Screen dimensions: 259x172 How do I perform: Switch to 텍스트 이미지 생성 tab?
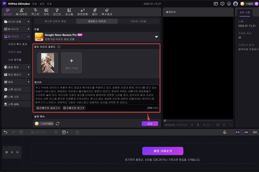pyautogui.click(x=55, y=21)
